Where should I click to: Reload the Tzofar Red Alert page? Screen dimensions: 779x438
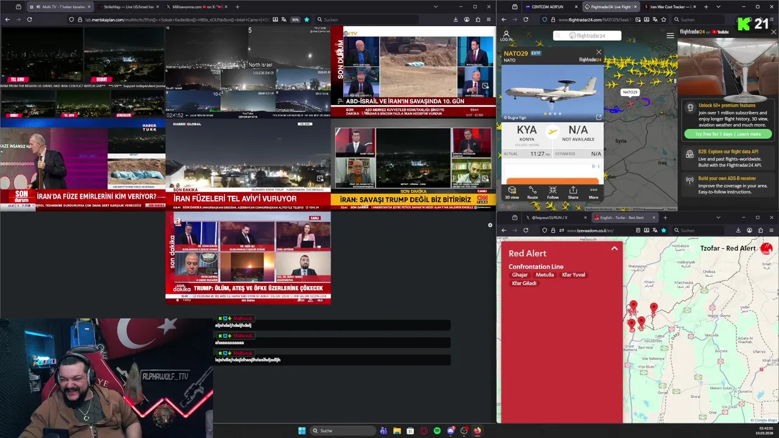[526, 230]
